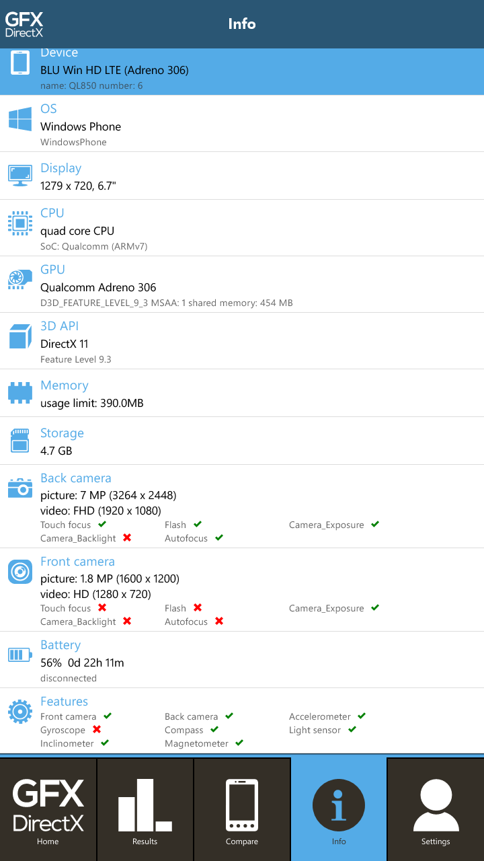Tap Front camera Touch focus red cross
The image size is (484, 861).
(x=102, y=607)
